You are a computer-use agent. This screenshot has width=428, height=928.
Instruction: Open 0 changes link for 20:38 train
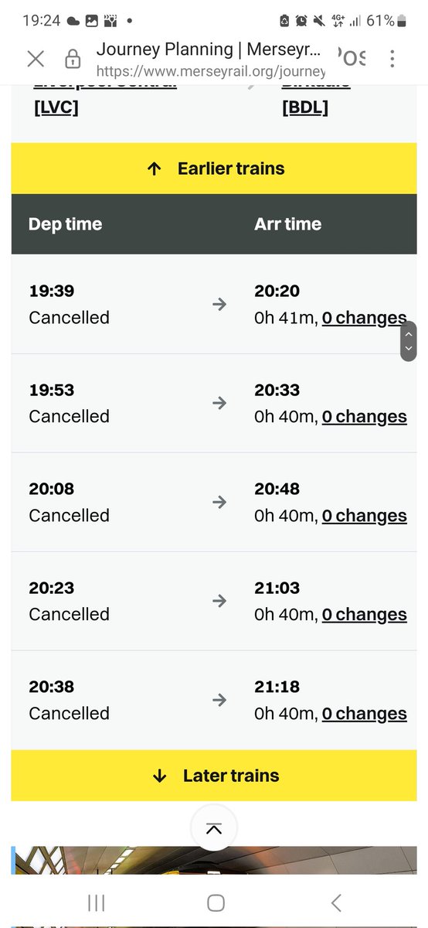tap(364, 714)
